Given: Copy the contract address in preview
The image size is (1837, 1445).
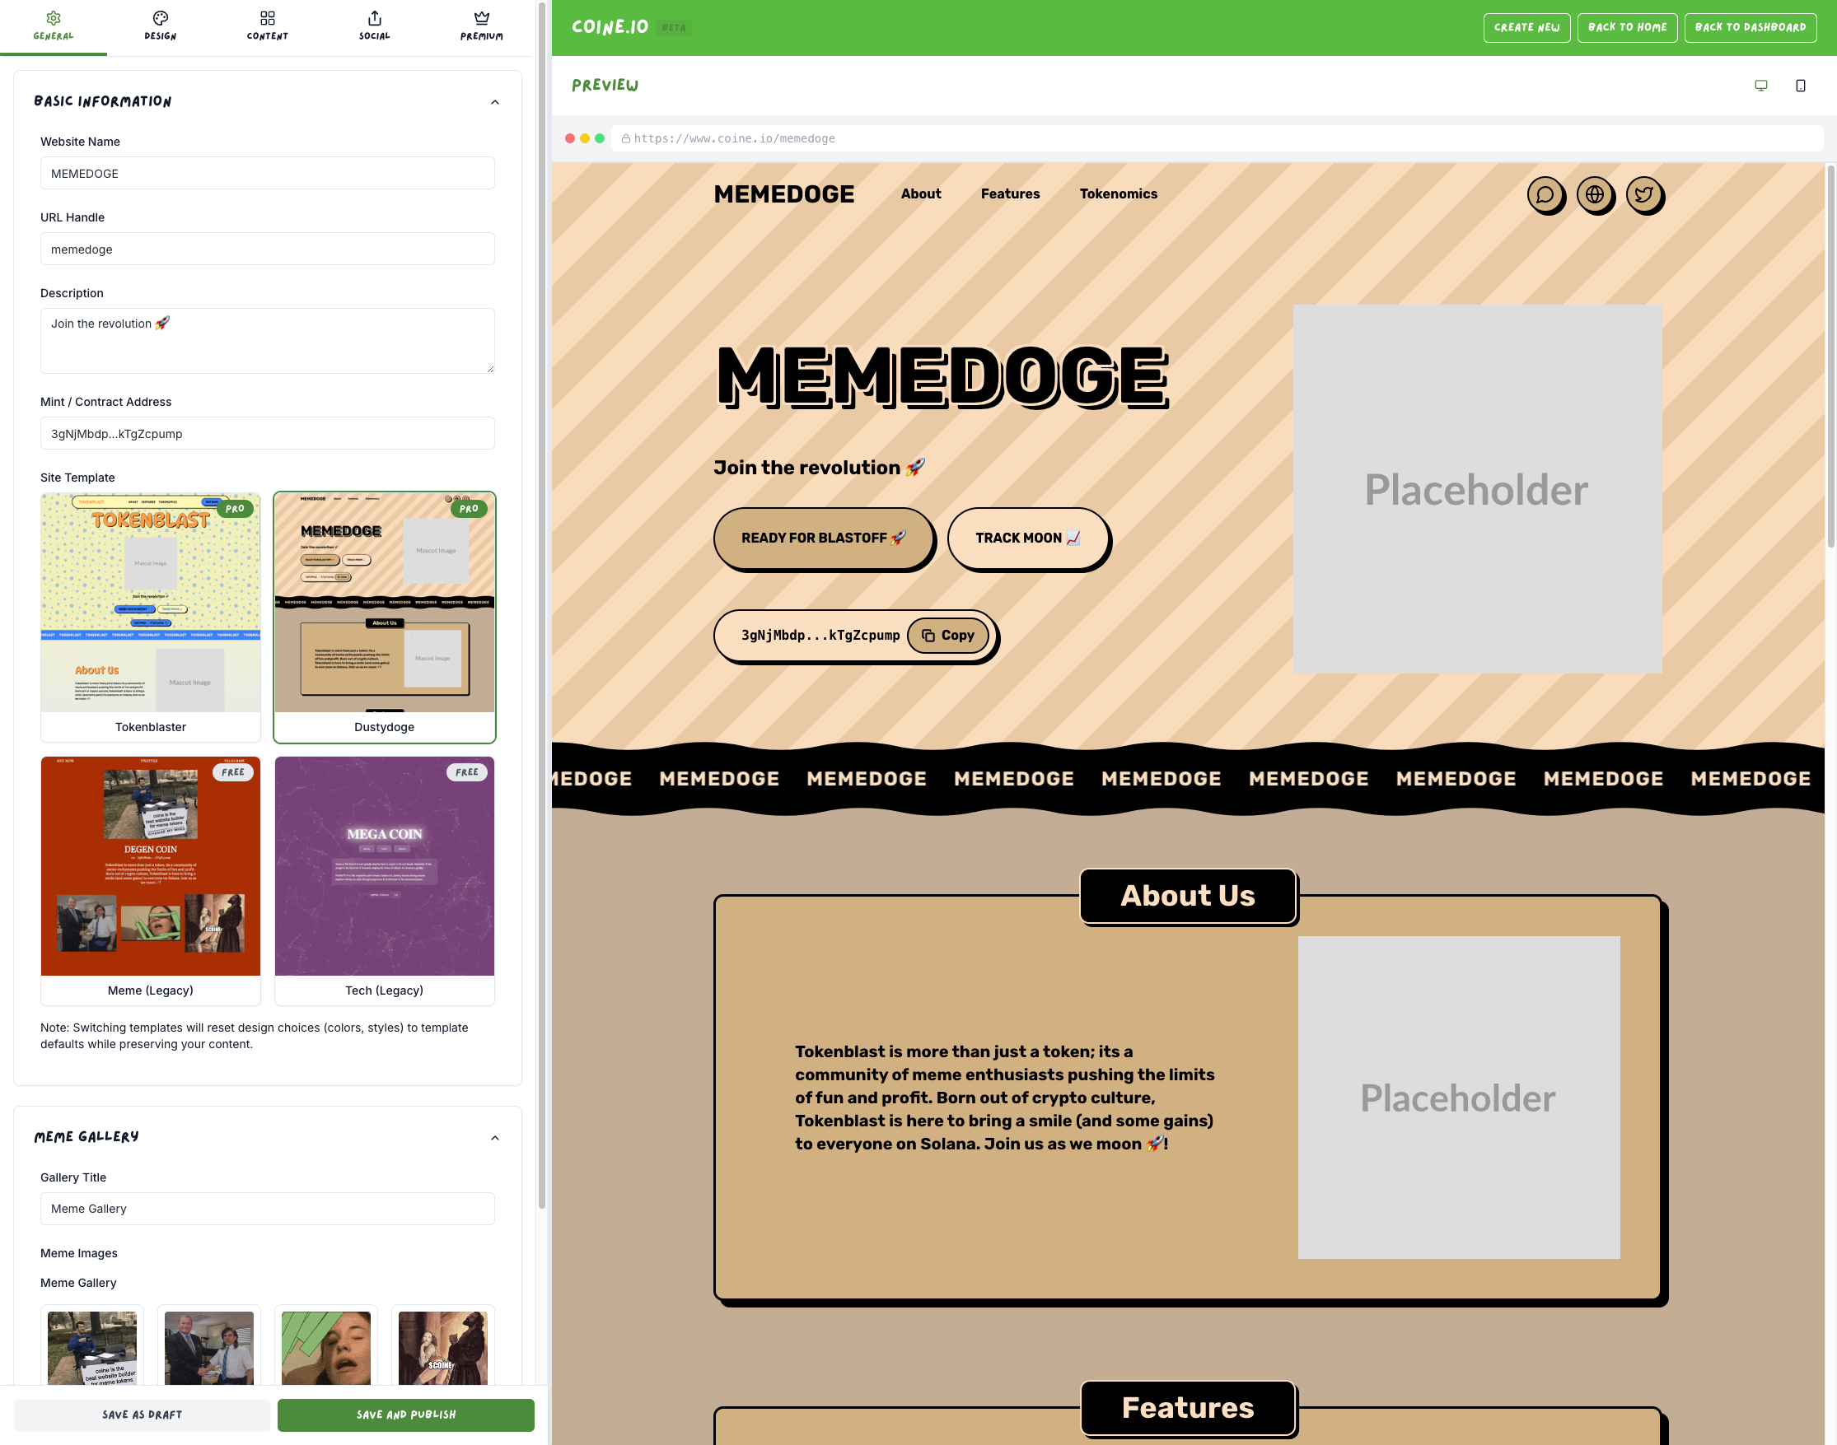Looking at the screenshot, I should coord(947,636).
